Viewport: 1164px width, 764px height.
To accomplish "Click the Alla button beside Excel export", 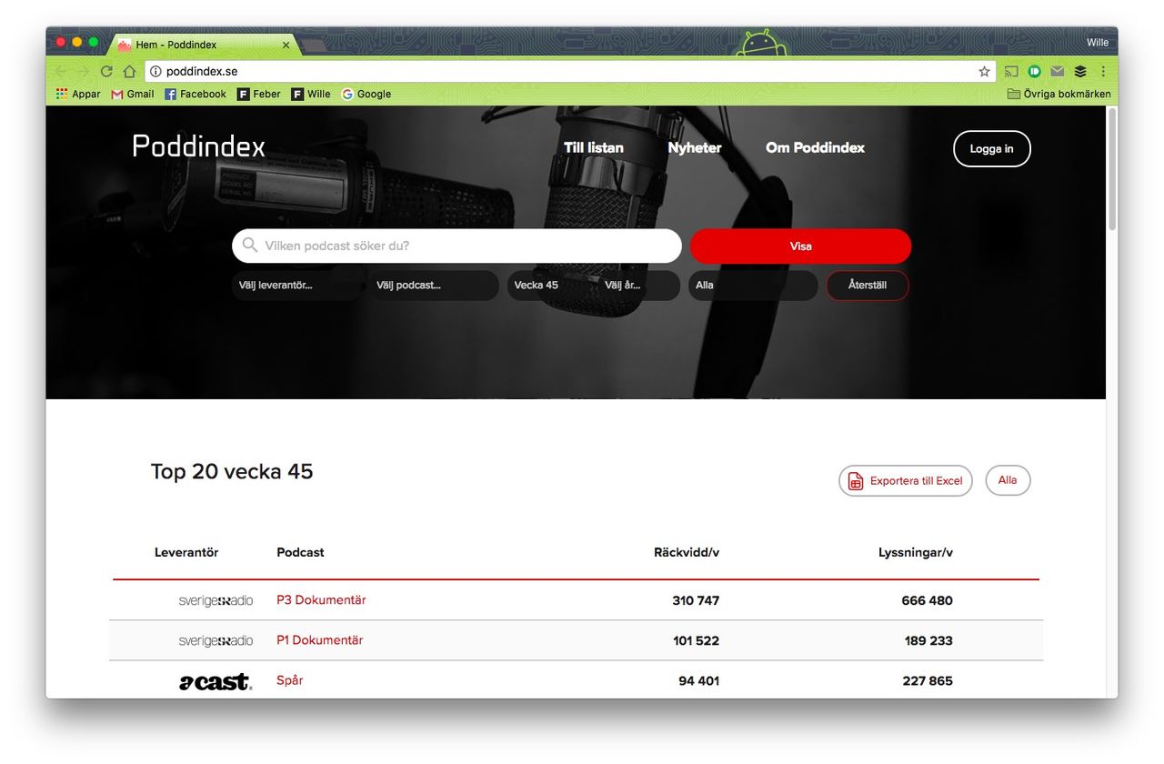I will (1008, 480).
